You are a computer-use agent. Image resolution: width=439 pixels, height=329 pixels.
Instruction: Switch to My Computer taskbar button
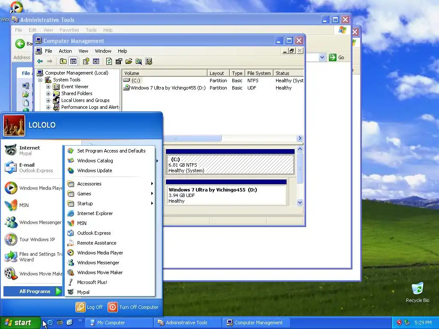(x=119, y=323)
